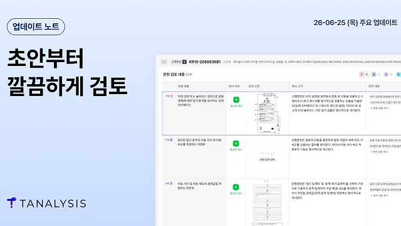This screenshot has height=226, width=401.
Task: Click the disclosure basis text in row 1
Action: 327,103
